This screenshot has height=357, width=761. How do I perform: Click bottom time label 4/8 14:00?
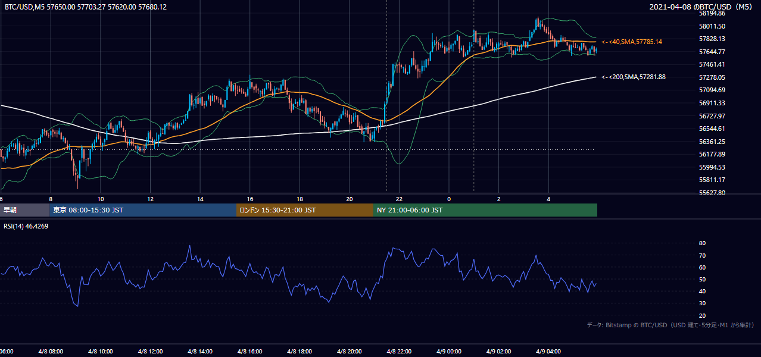pos(200,352)
